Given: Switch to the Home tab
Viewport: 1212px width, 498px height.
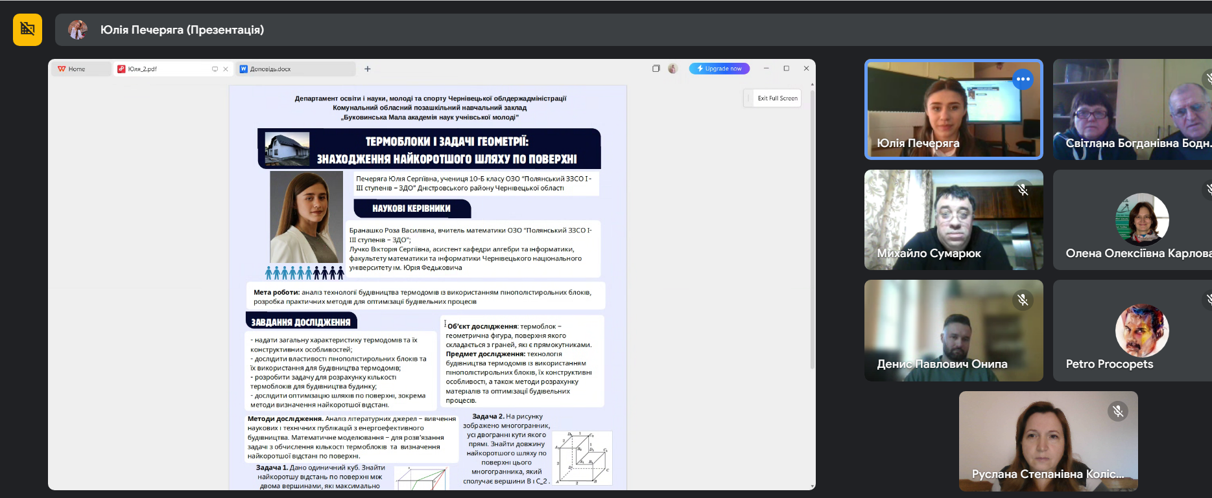Looking at the screenshot, I should 81,69.
